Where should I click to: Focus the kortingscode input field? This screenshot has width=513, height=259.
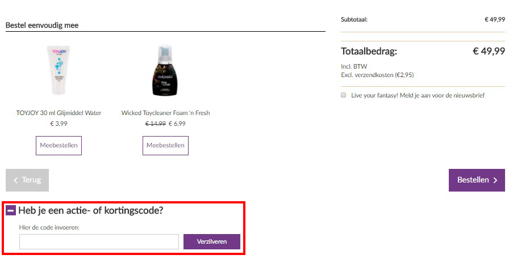[99, 241]
